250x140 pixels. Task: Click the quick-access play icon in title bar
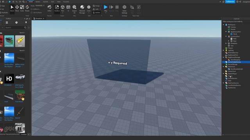(x=10, y=2)
